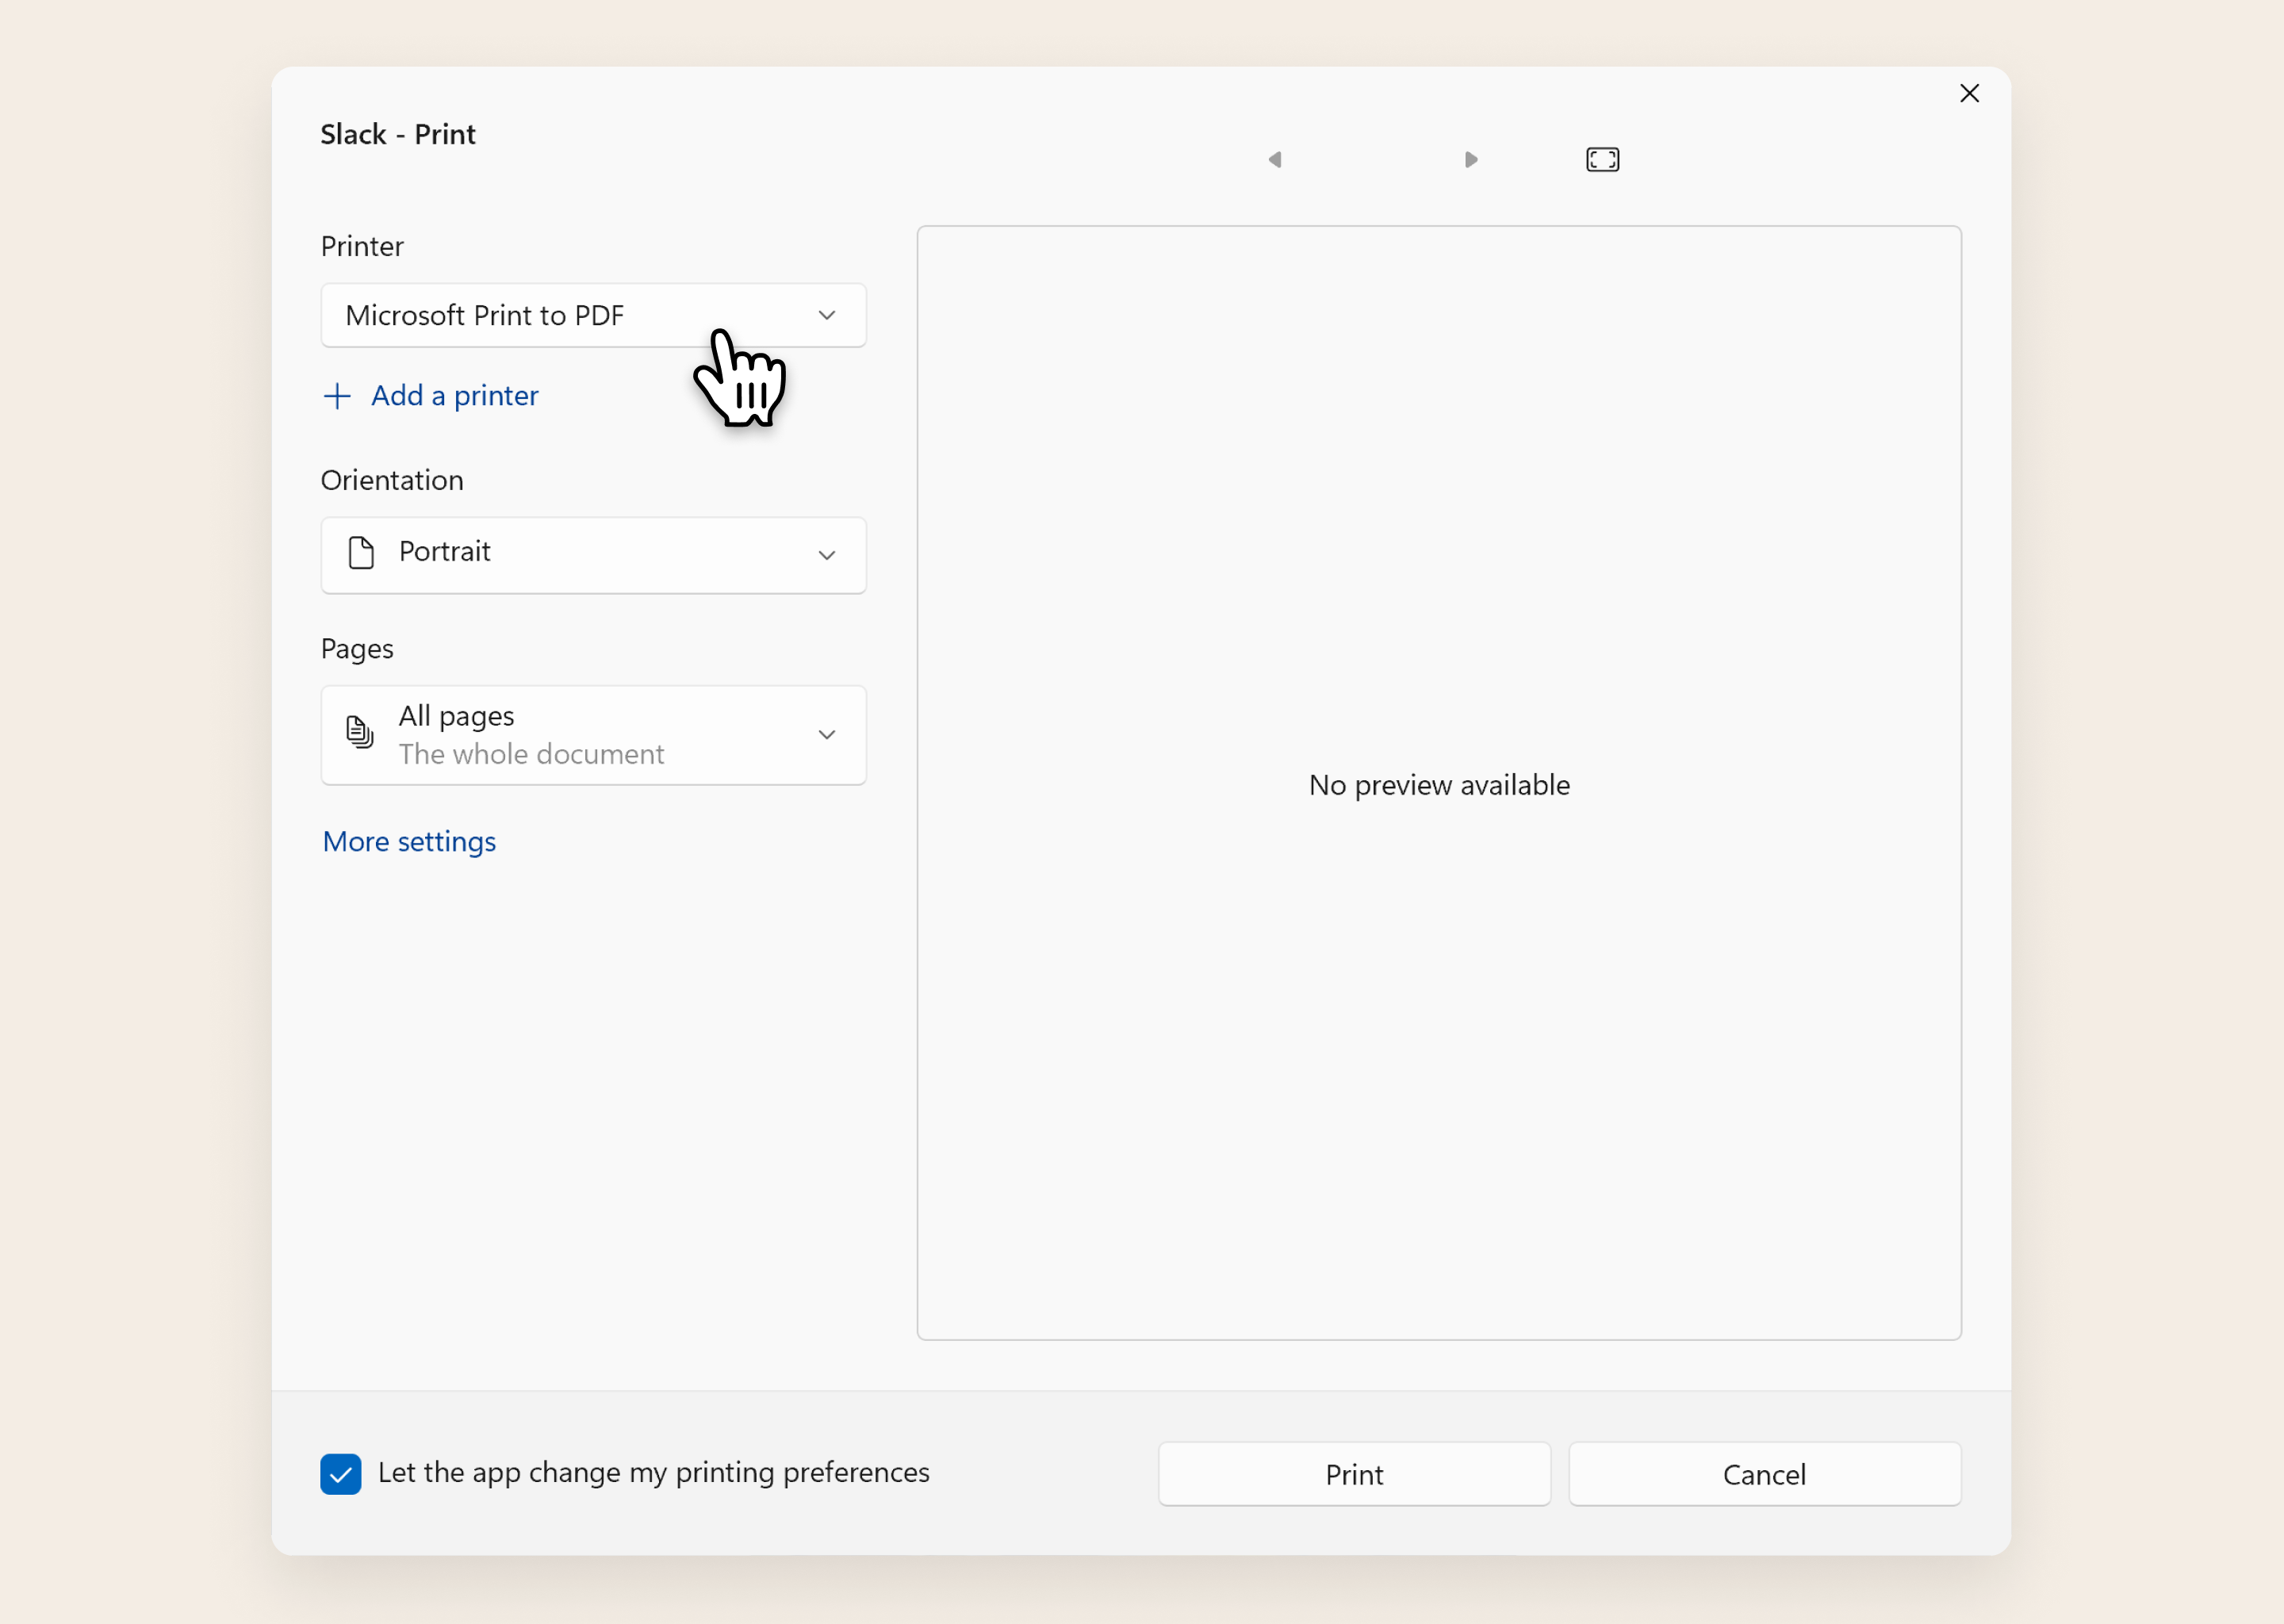Open the Microsoft Print to PDF printer dropdown
2284x1624 pixels.
coord(560,316)
